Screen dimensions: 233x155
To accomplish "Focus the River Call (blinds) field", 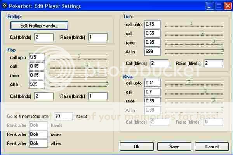I will [x=159, y=122].
